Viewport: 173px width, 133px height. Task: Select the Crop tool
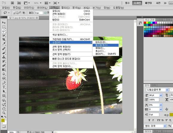[4, 39]
